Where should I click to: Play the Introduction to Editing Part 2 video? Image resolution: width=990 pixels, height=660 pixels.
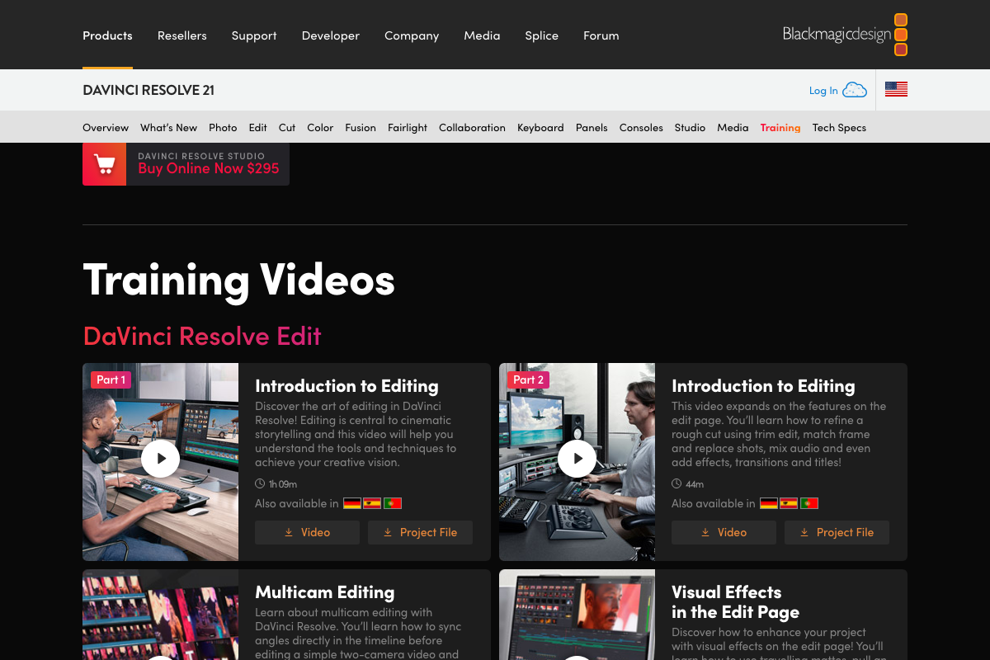[x=577, y=459]
